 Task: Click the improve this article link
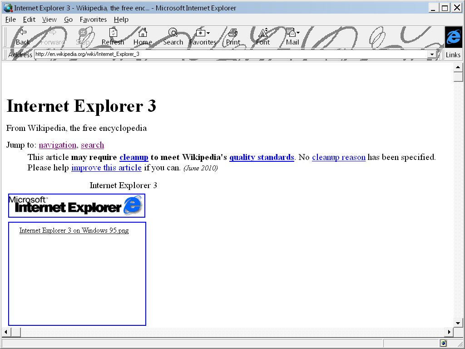[x=106, y=168]
